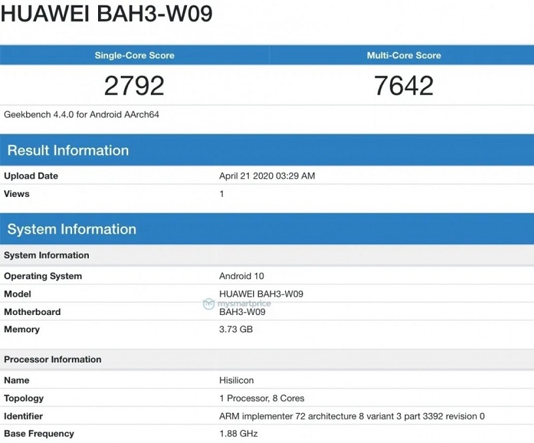Click the Result Information section header
The image size is (534, 443).
point(68,150)
